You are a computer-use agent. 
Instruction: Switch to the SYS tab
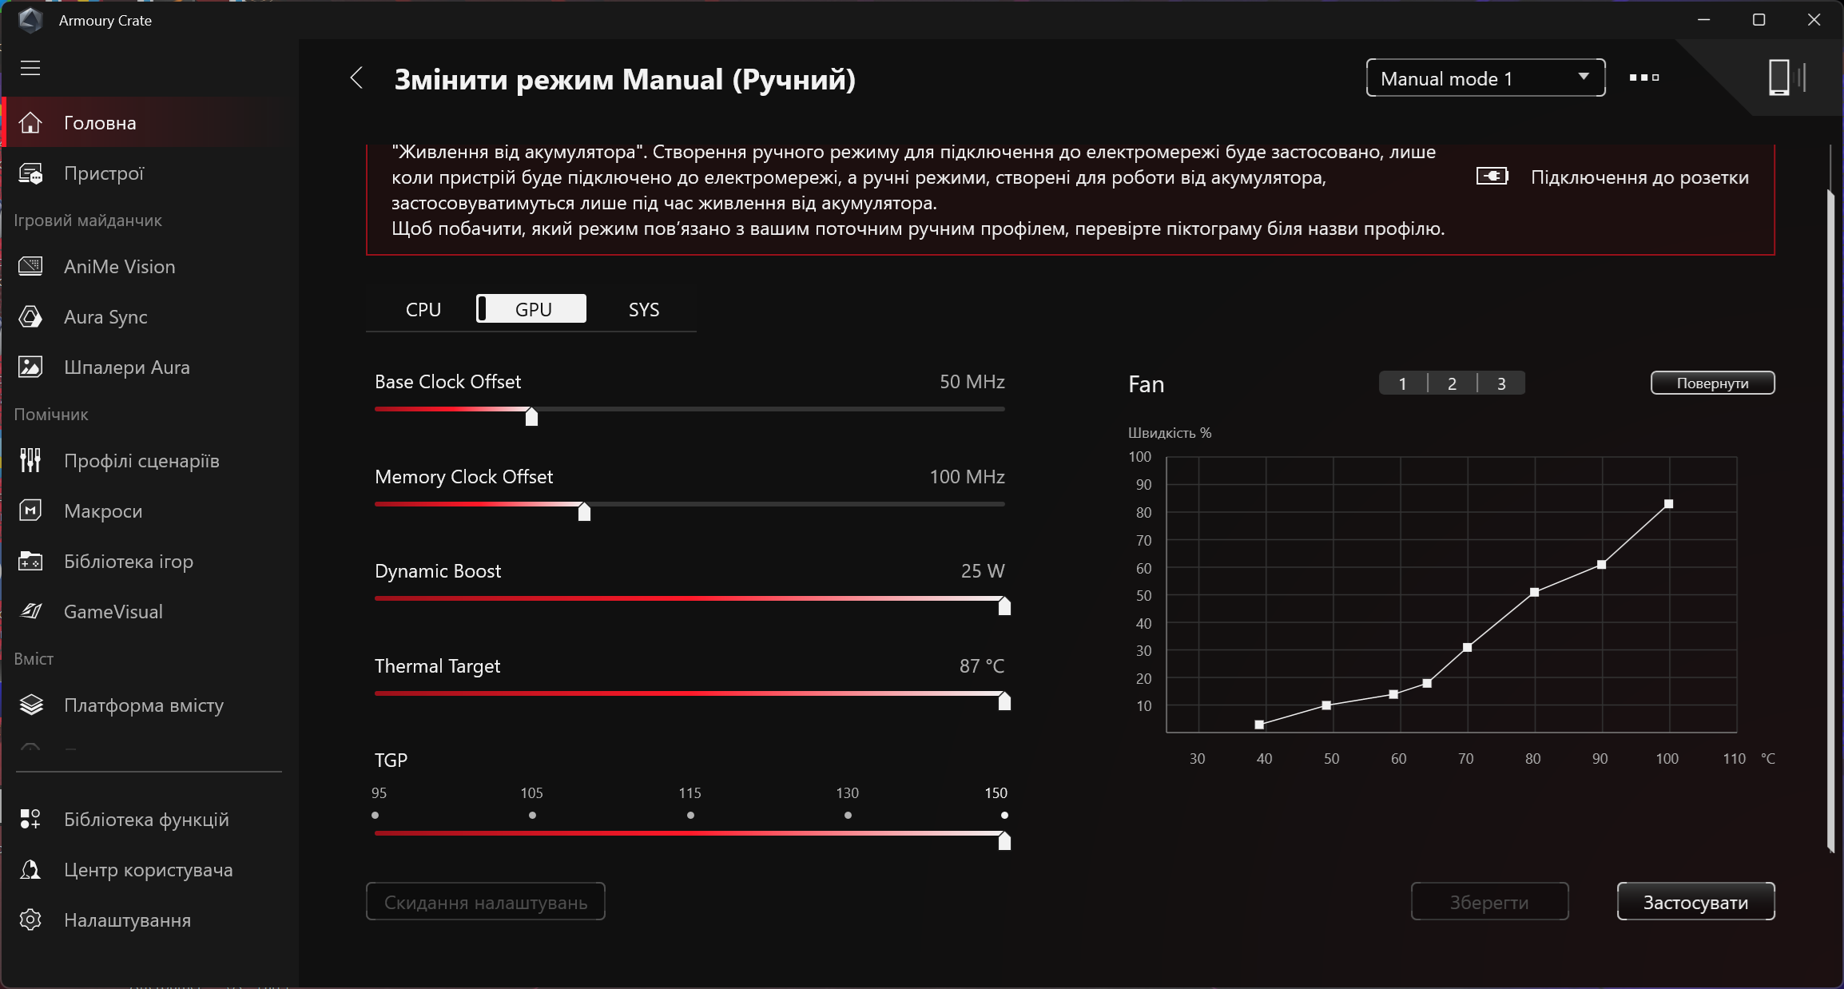(x=643, y=309)
